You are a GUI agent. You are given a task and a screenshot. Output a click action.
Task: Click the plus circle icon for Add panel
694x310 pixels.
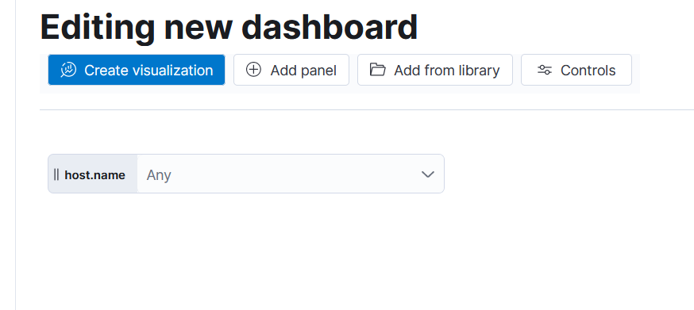coord(253,70)
